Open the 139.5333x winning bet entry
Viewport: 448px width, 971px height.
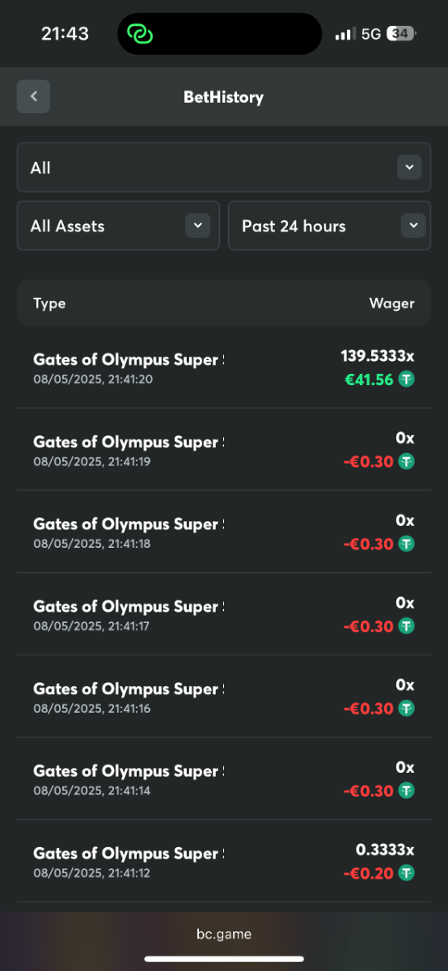click(x=224, y=367)
